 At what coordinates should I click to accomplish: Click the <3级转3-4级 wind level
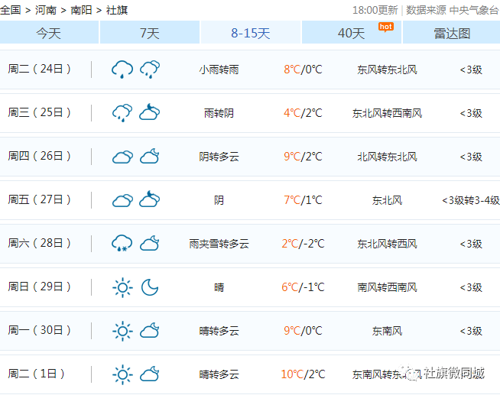(x=471, y=200)
